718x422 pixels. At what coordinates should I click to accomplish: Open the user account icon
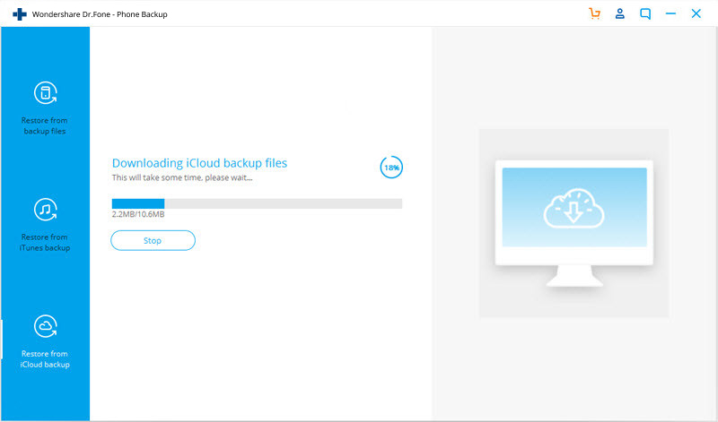point(620,13)
